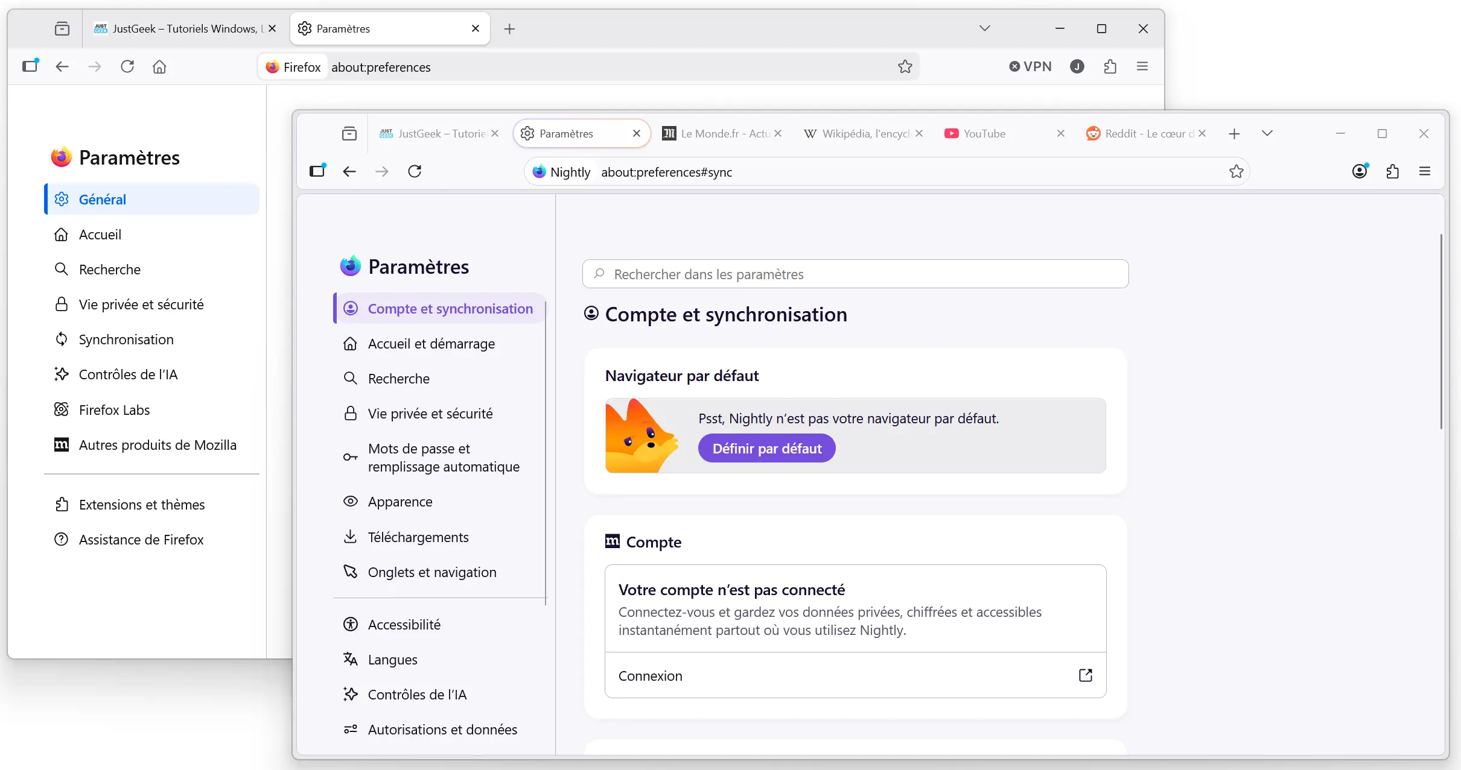Open Synchronisation in Firefox settings sidebar
The image size is (1461, 770).
(151, 339)
